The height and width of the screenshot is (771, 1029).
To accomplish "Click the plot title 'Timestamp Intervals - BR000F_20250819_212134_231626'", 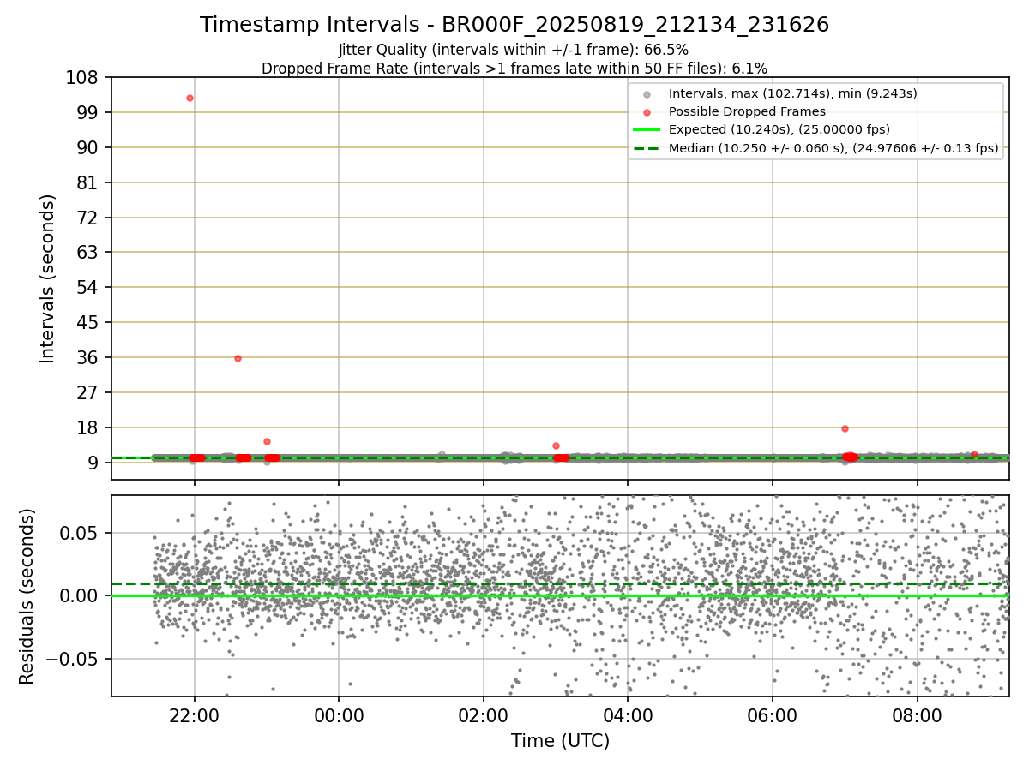I will pos(514,25).
